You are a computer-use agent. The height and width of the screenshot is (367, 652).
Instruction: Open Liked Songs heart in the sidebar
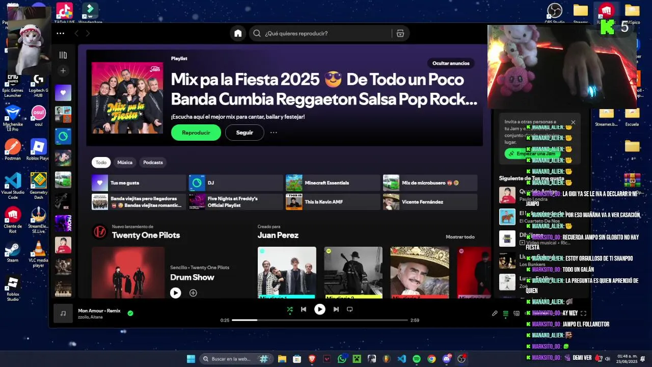coord(63,93)
